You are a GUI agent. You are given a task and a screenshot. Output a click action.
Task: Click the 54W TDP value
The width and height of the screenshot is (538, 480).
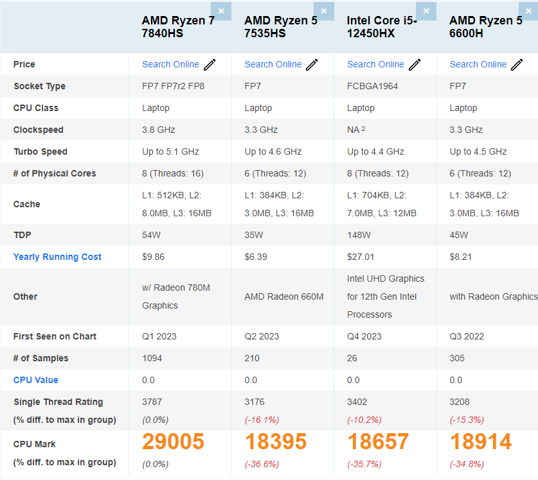pos(151,235)
